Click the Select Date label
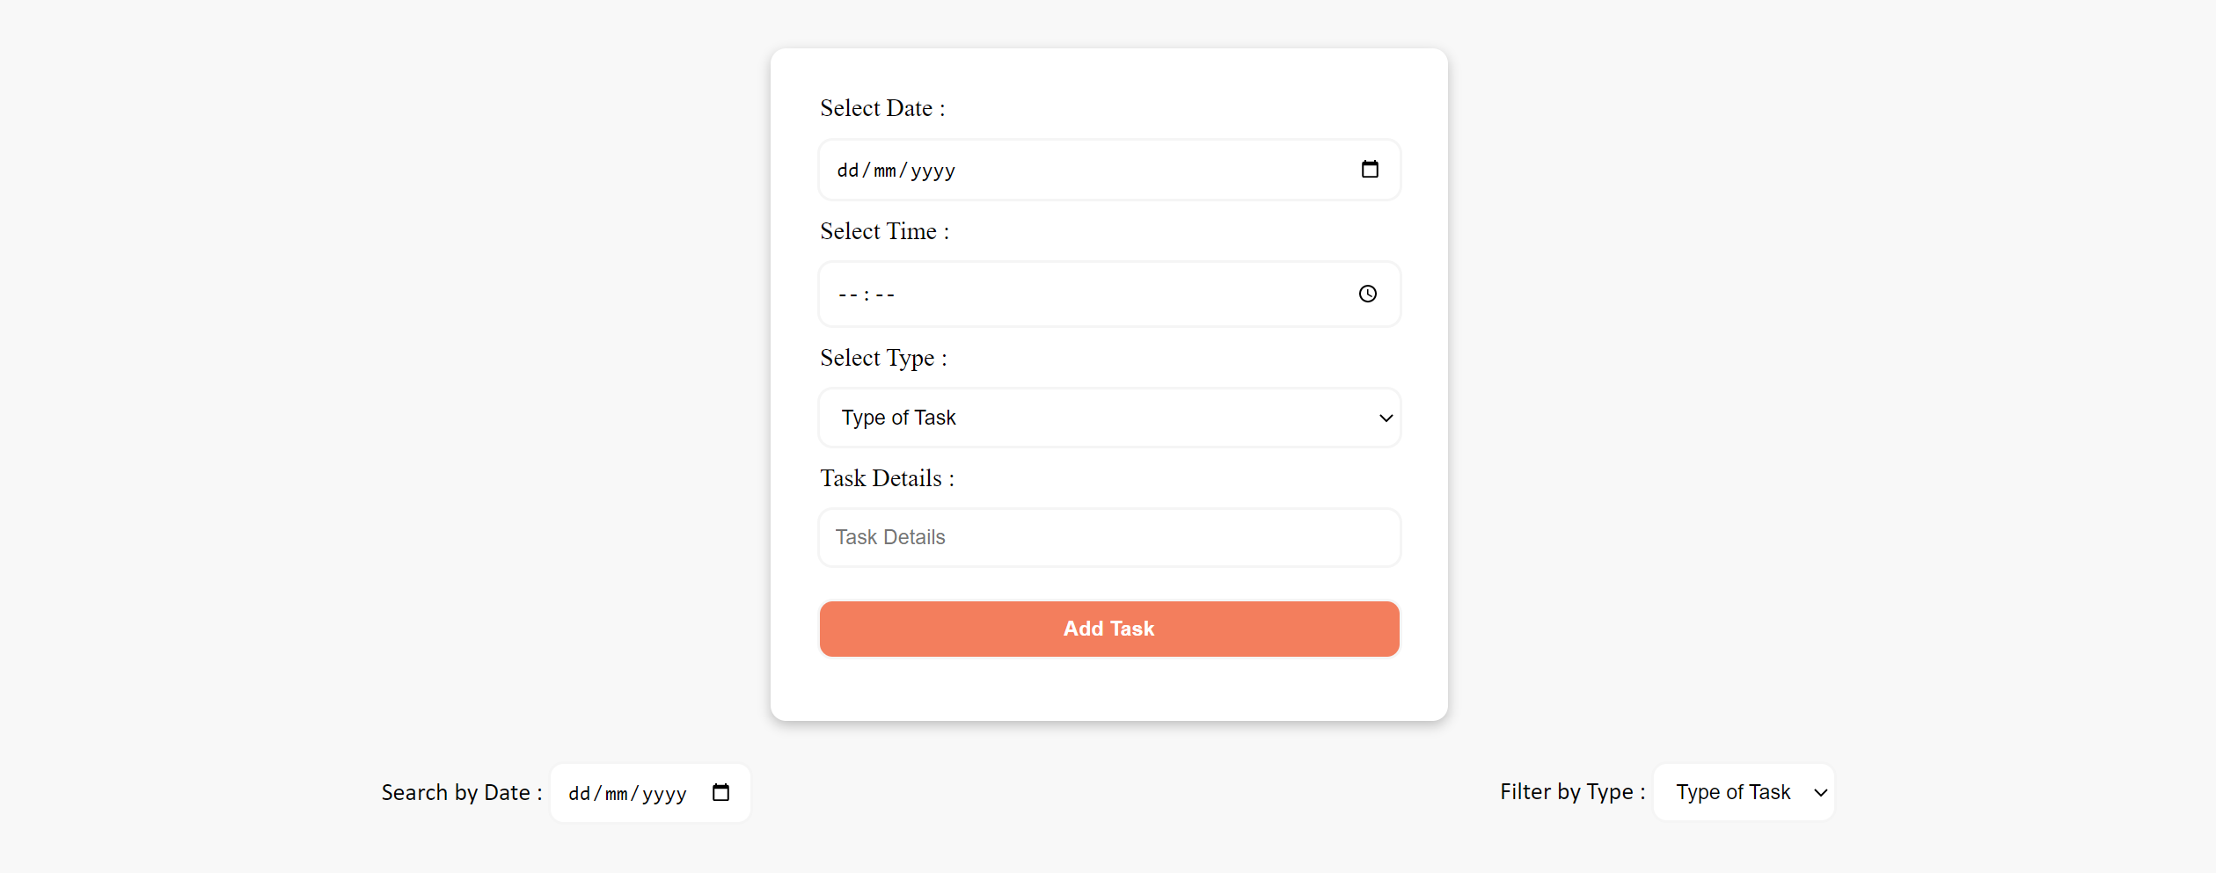The width and height of the screenshot is (2216, 873). point(881,107)
